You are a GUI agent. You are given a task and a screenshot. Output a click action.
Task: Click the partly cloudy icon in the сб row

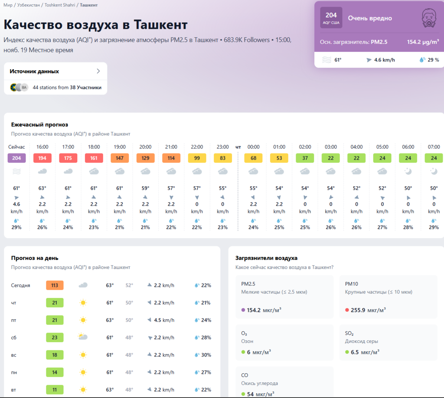82,337
